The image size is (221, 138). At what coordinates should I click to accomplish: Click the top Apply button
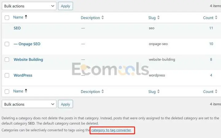click(65, 6)
